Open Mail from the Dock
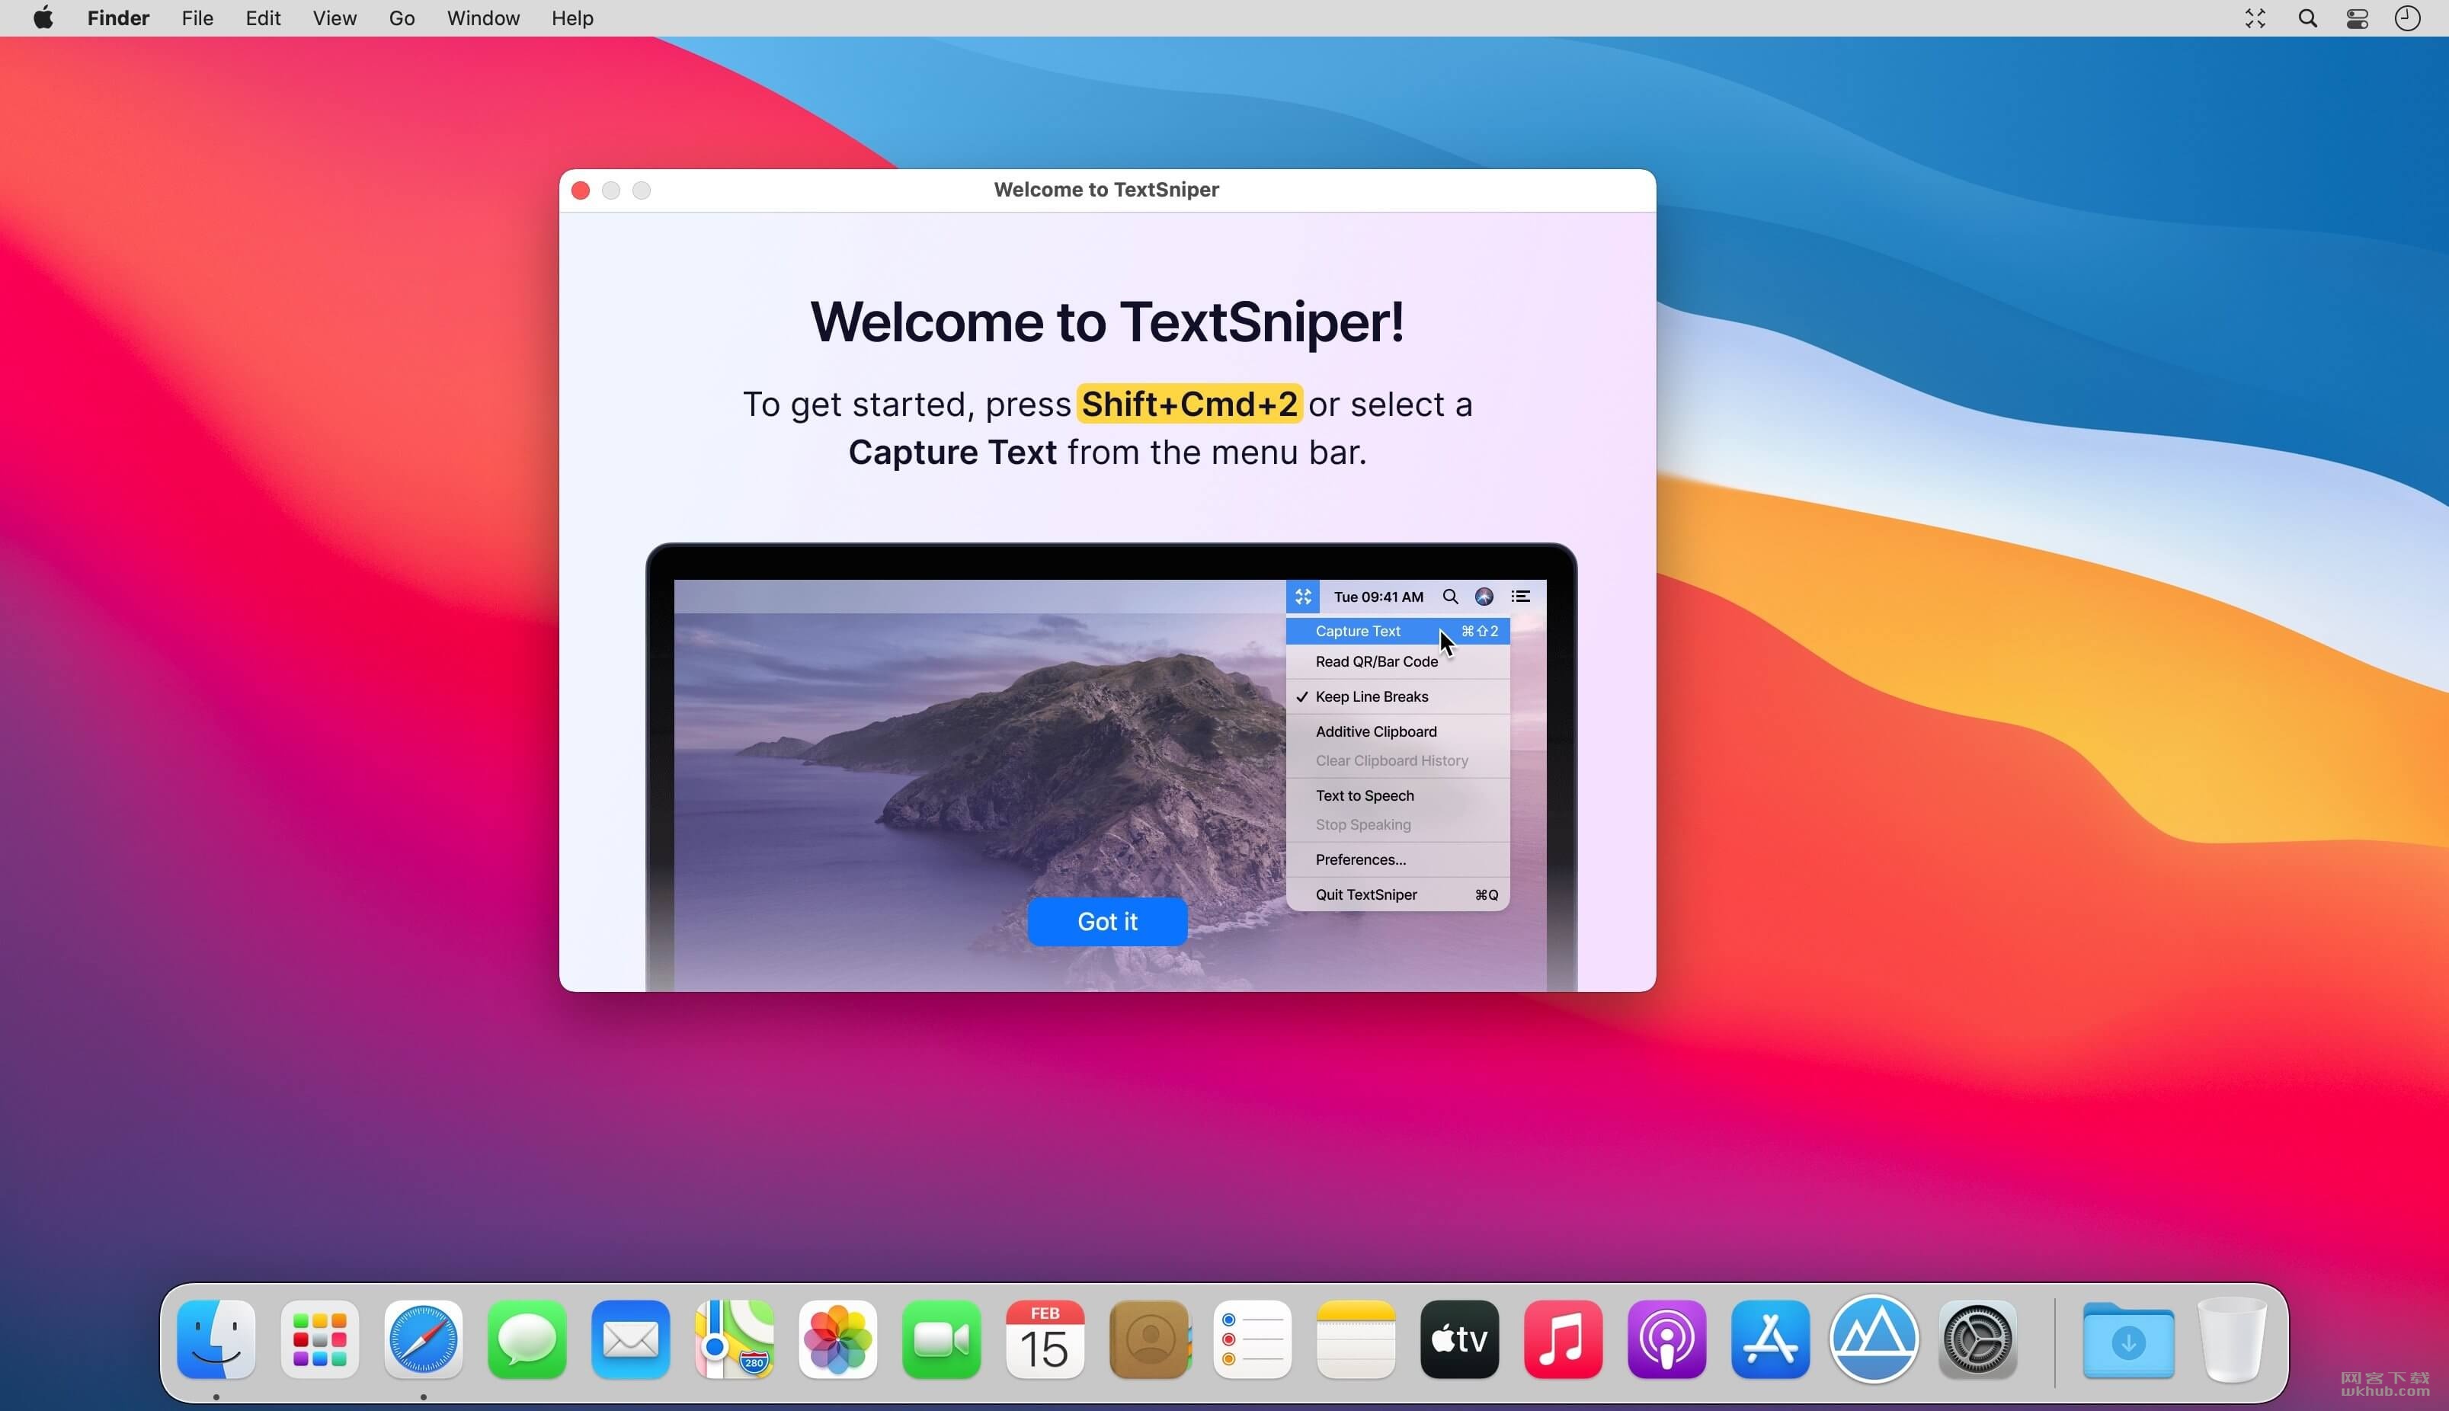Screen dimensions: 2449x1411 coord(631,1339)
